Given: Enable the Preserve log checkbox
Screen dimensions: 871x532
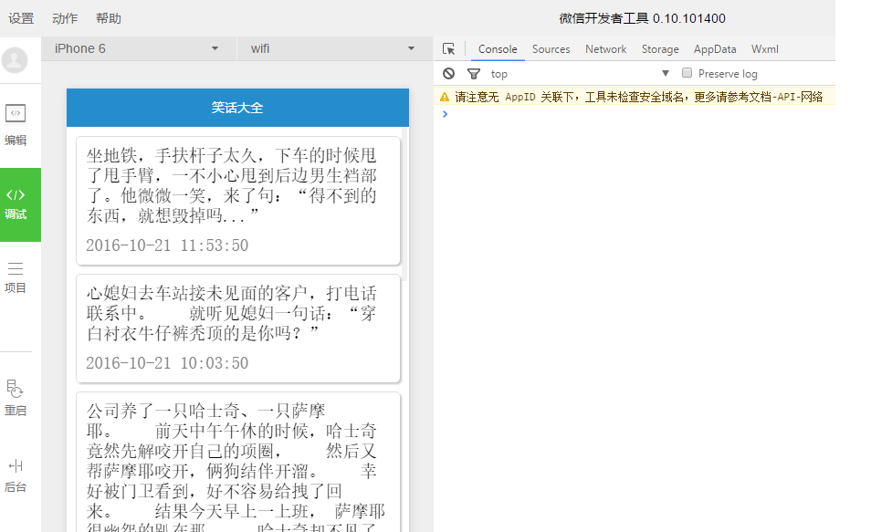Looking at the screenshot, I should [x=687, y=73].
